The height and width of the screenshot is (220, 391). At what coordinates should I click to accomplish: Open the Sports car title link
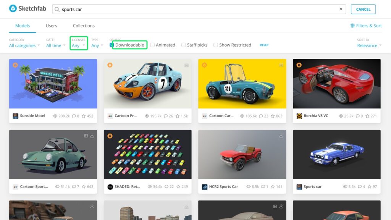312,186
